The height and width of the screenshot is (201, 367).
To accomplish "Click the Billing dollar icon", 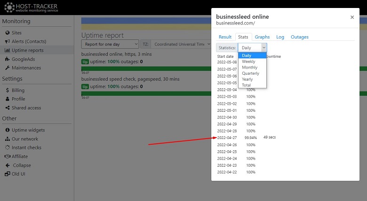I will point(8,90).
